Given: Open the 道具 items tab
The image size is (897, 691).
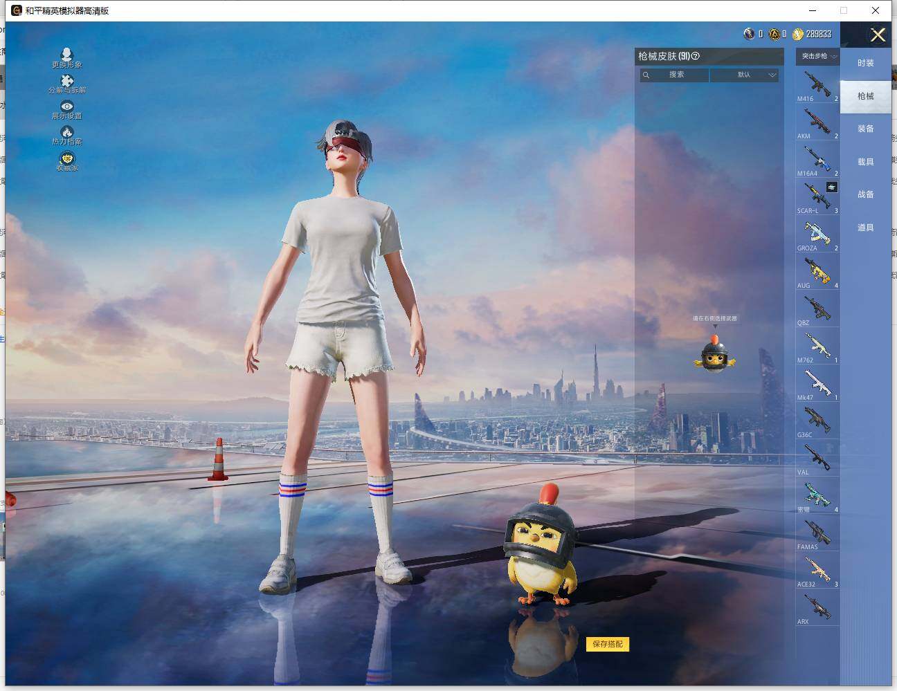Looking at the screenshot, I should (x=865, y=228).
